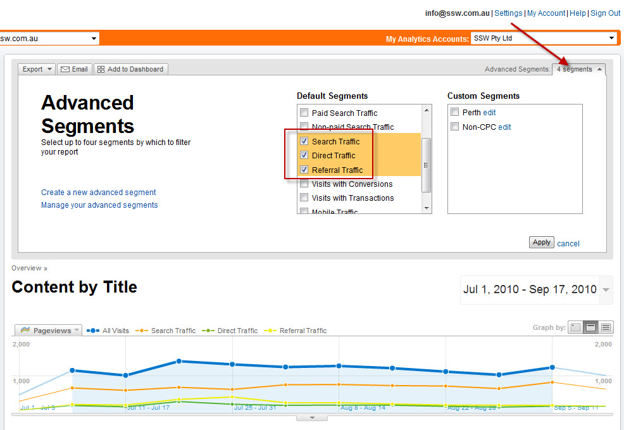The image size is (624, 430).
Task: Check the Perth custom segment
Action: pyautogui.click(x=454, y=112)
